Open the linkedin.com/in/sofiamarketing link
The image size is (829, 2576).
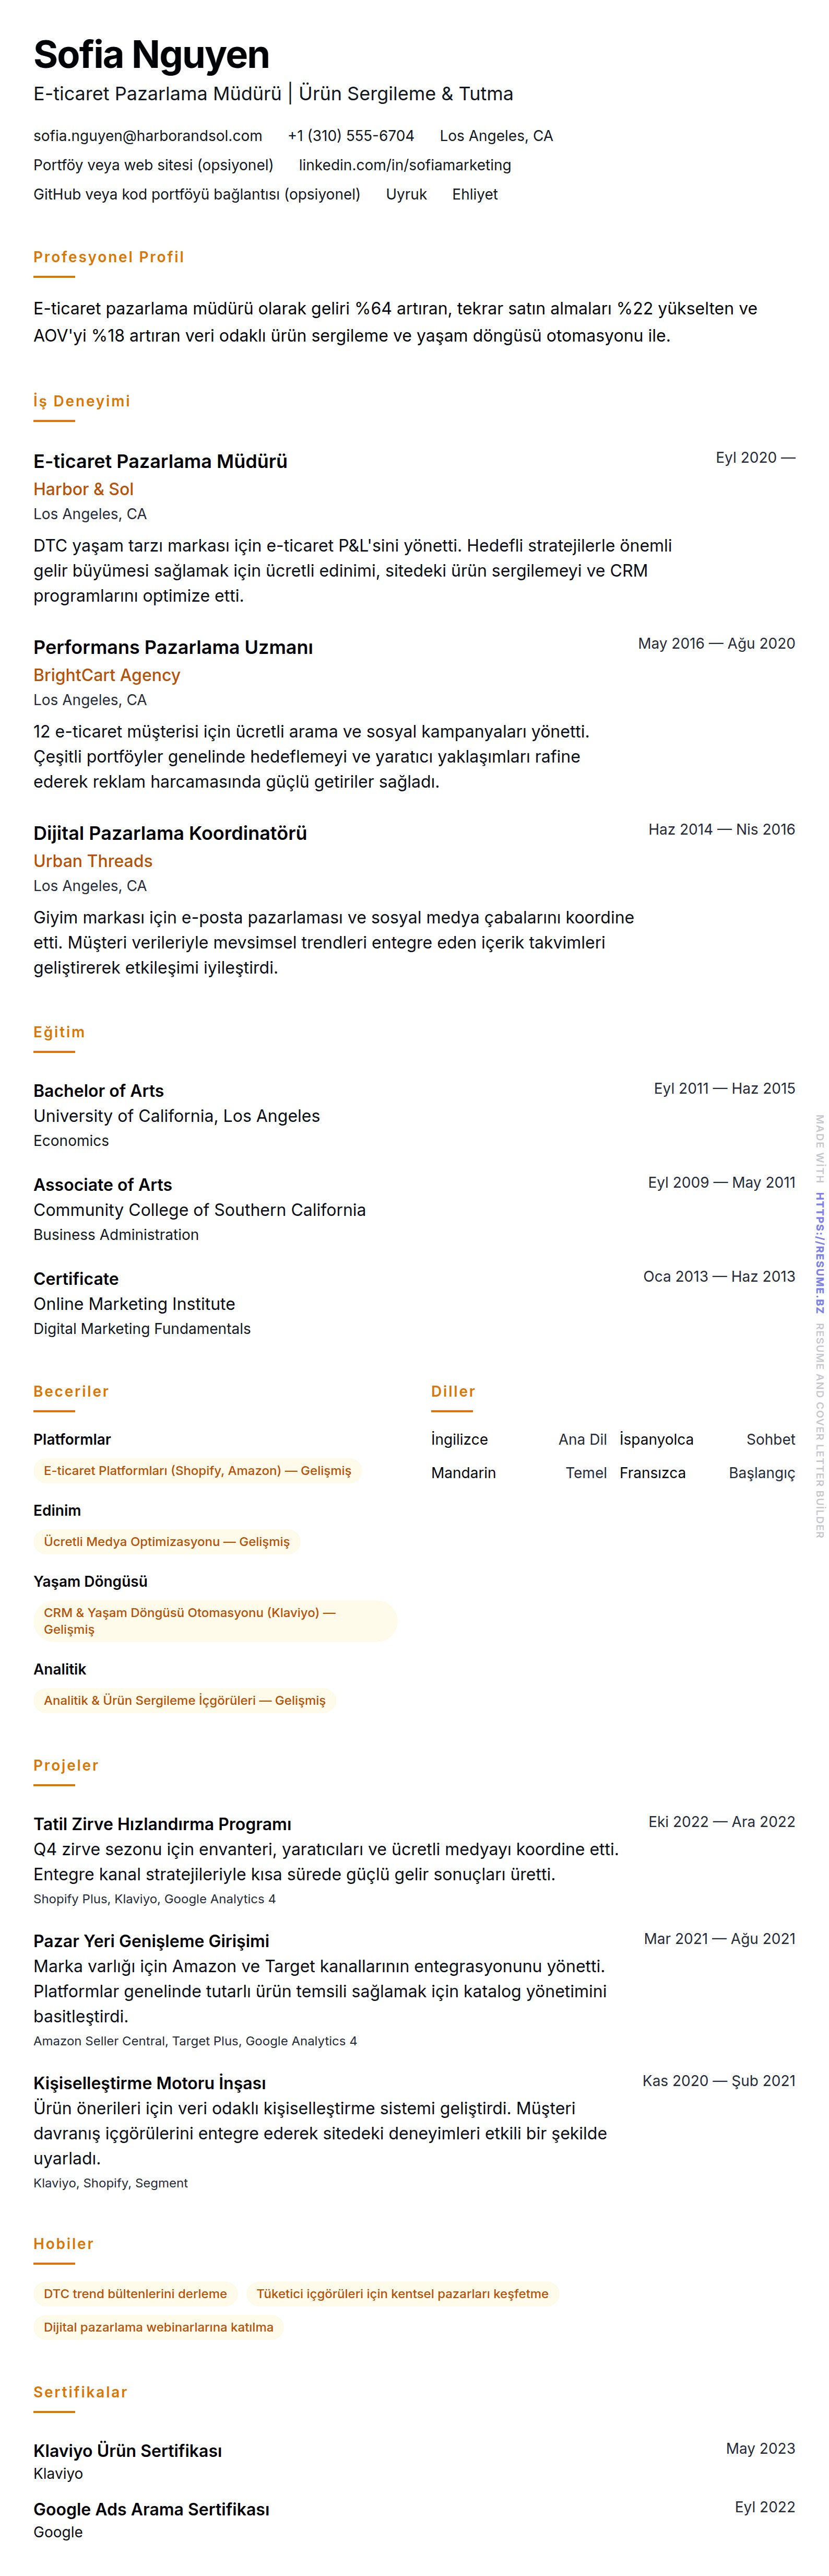[404, 165]
